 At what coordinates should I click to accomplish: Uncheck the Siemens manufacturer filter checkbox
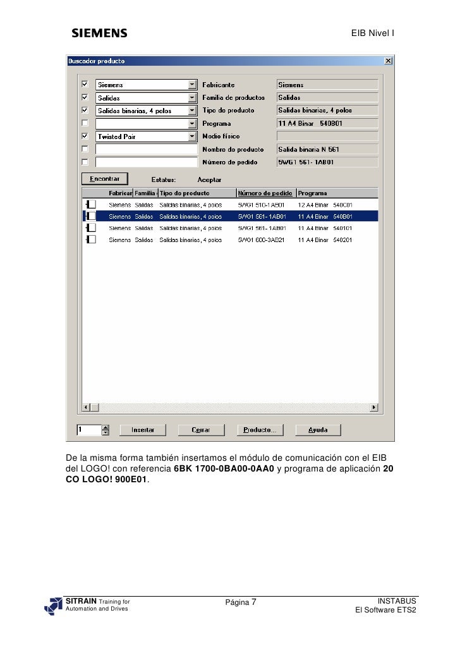[x=85, y=84]
